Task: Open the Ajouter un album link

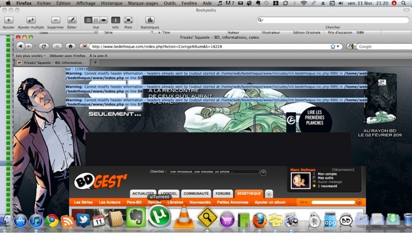Action: (x=270, y=202)
